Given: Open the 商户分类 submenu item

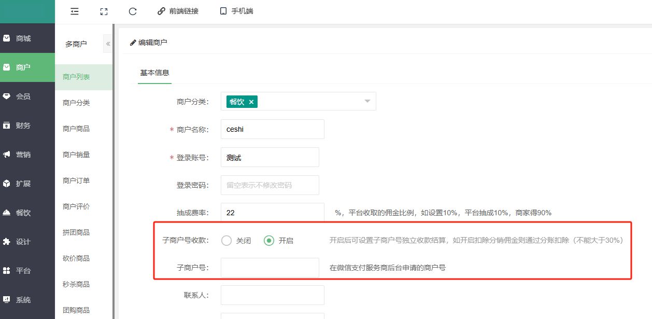Looking at the screenshot, I should coord(76,103).
